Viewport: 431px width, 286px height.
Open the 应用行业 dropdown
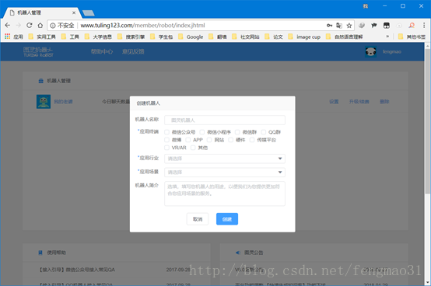click(x=225, y=159)
